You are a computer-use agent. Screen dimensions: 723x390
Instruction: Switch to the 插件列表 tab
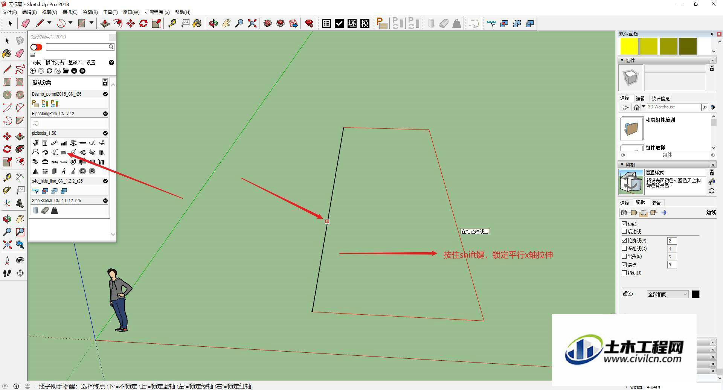coord(55,62)
